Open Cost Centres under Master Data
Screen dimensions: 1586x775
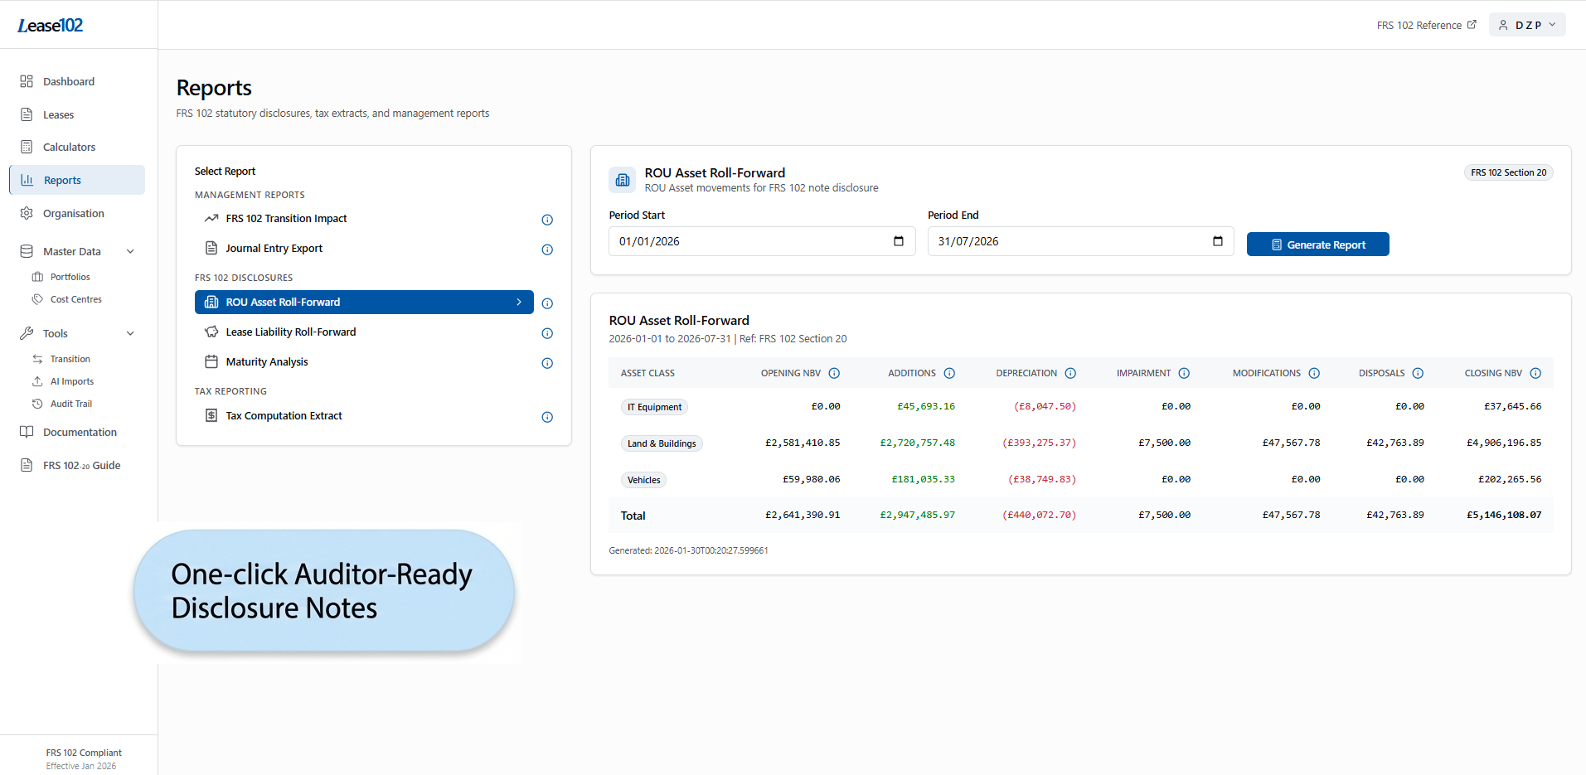(75, 299)
